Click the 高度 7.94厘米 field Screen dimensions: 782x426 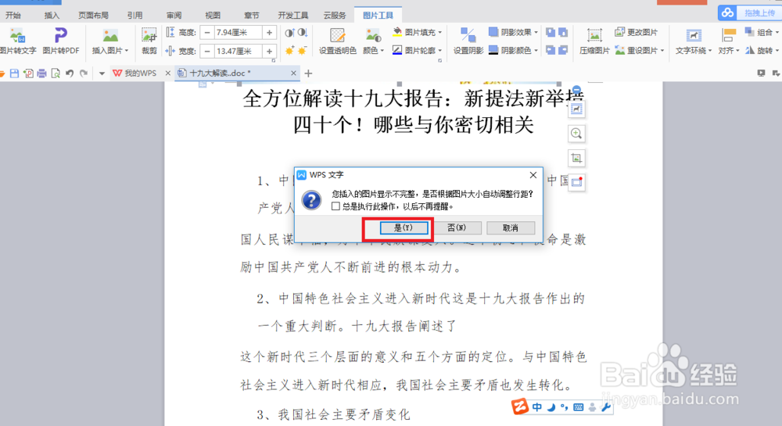(238, 32)
